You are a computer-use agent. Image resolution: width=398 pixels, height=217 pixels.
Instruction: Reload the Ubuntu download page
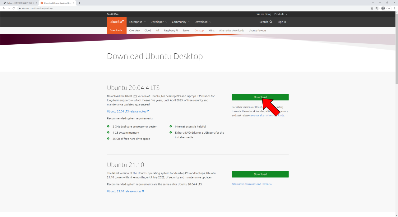pyautogui.click(x=14, y=8)
